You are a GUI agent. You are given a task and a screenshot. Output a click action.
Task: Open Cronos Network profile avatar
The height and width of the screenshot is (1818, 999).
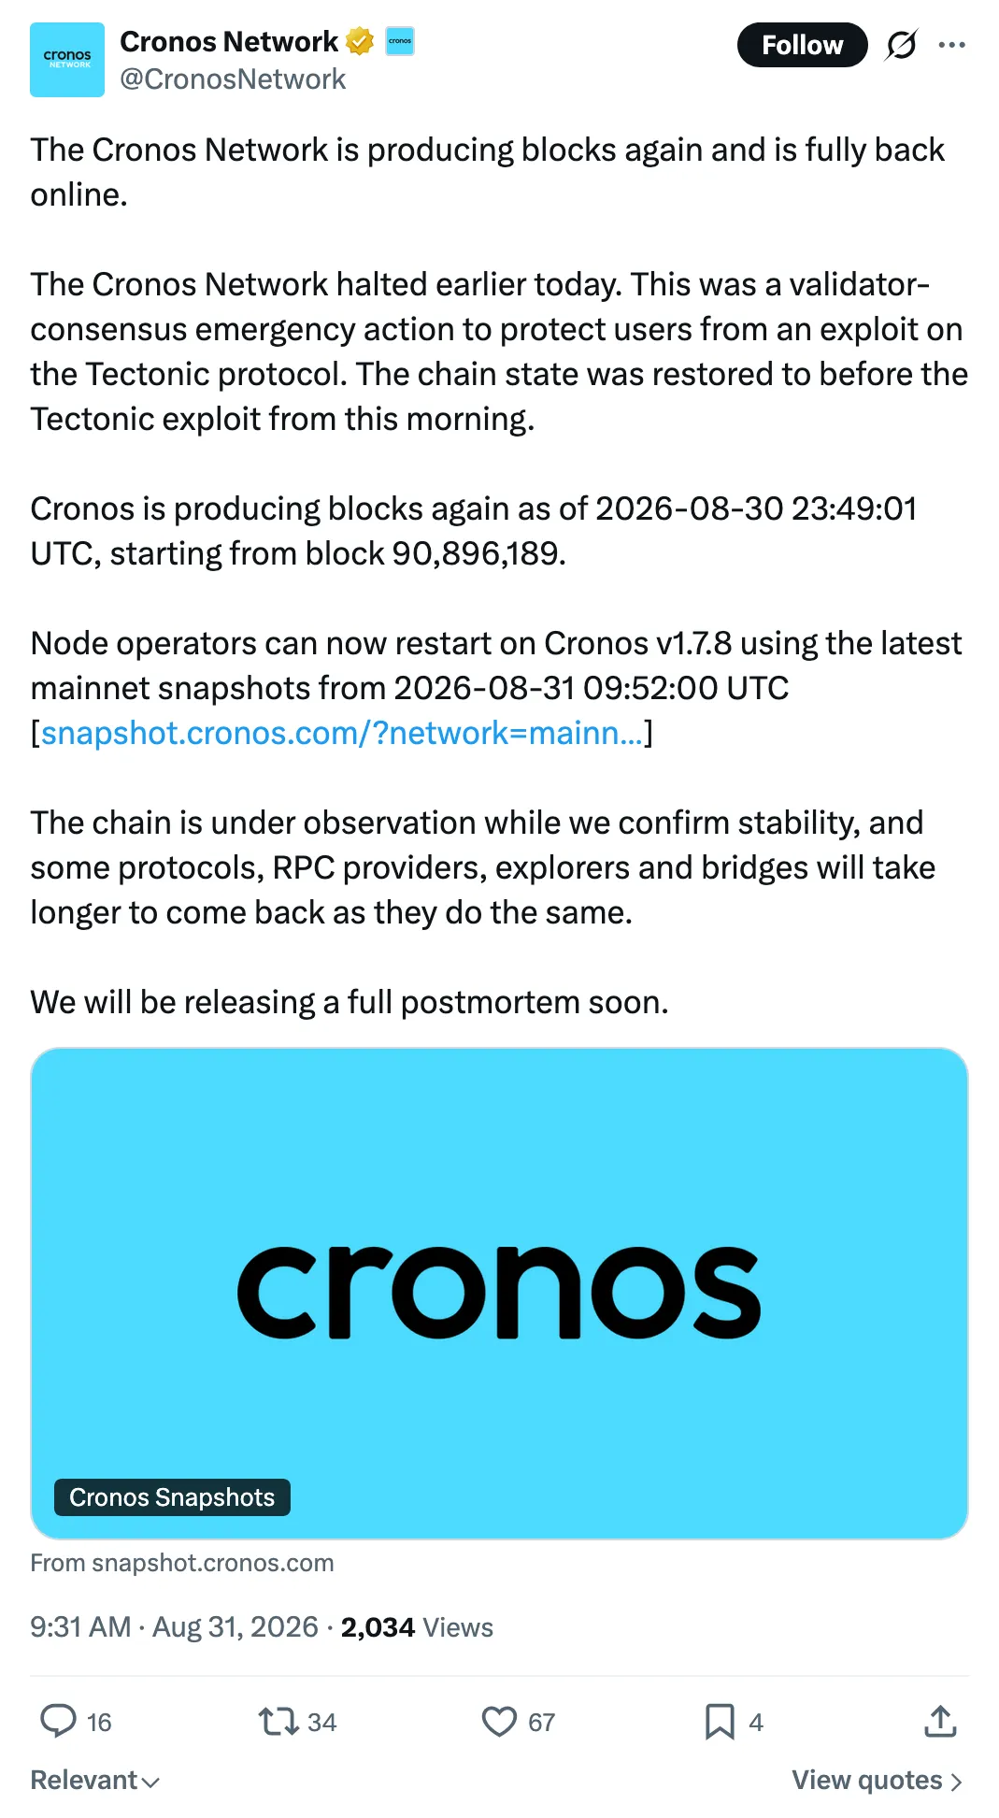67,60
